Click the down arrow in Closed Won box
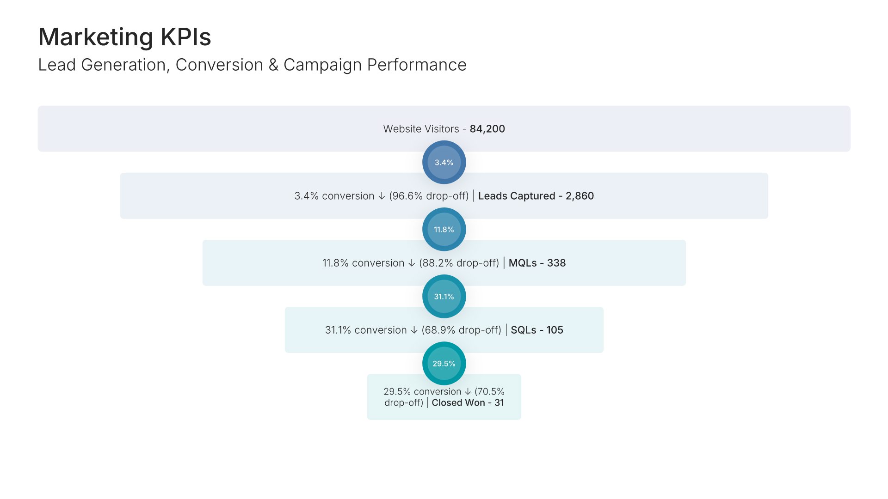 (468, 392)
